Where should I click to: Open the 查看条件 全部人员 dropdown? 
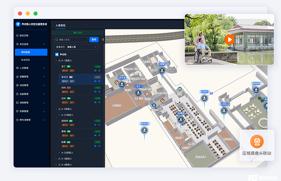pyautogui.click(x=76, y=47)
